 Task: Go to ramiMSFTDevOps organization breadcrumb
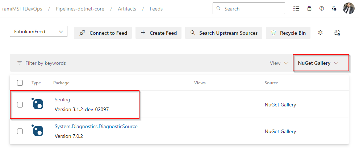coord(22,9)
